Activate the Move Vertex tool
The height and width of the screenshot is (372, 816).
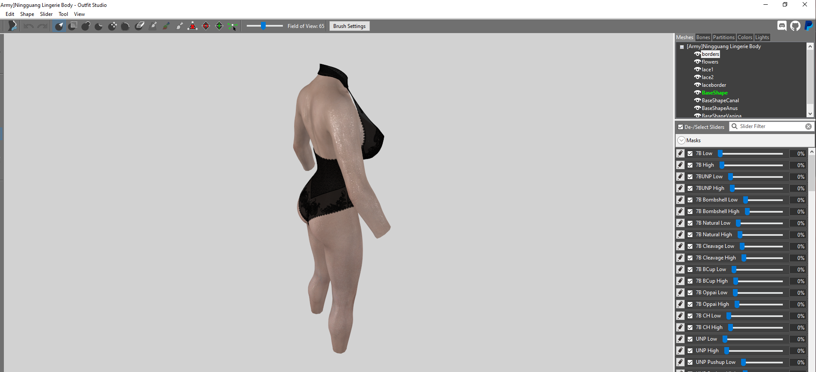[233, 26]
